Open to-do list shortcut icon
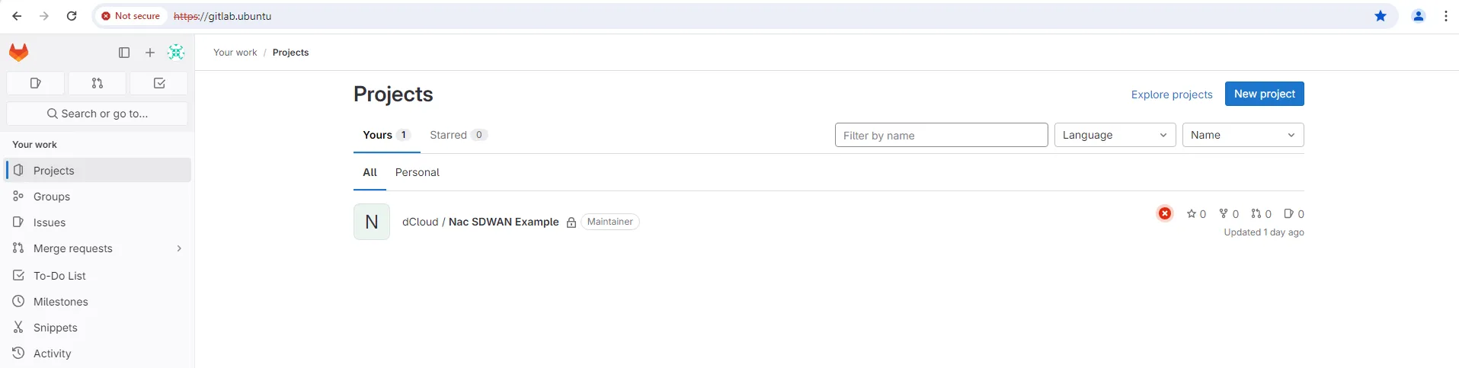The image size is (1459, 368). tap(159, 83)
